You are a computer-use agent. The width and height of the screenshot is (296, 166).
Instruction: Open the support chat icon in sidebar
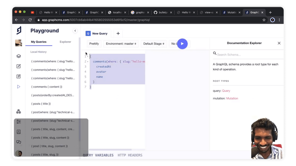point(18,142)
